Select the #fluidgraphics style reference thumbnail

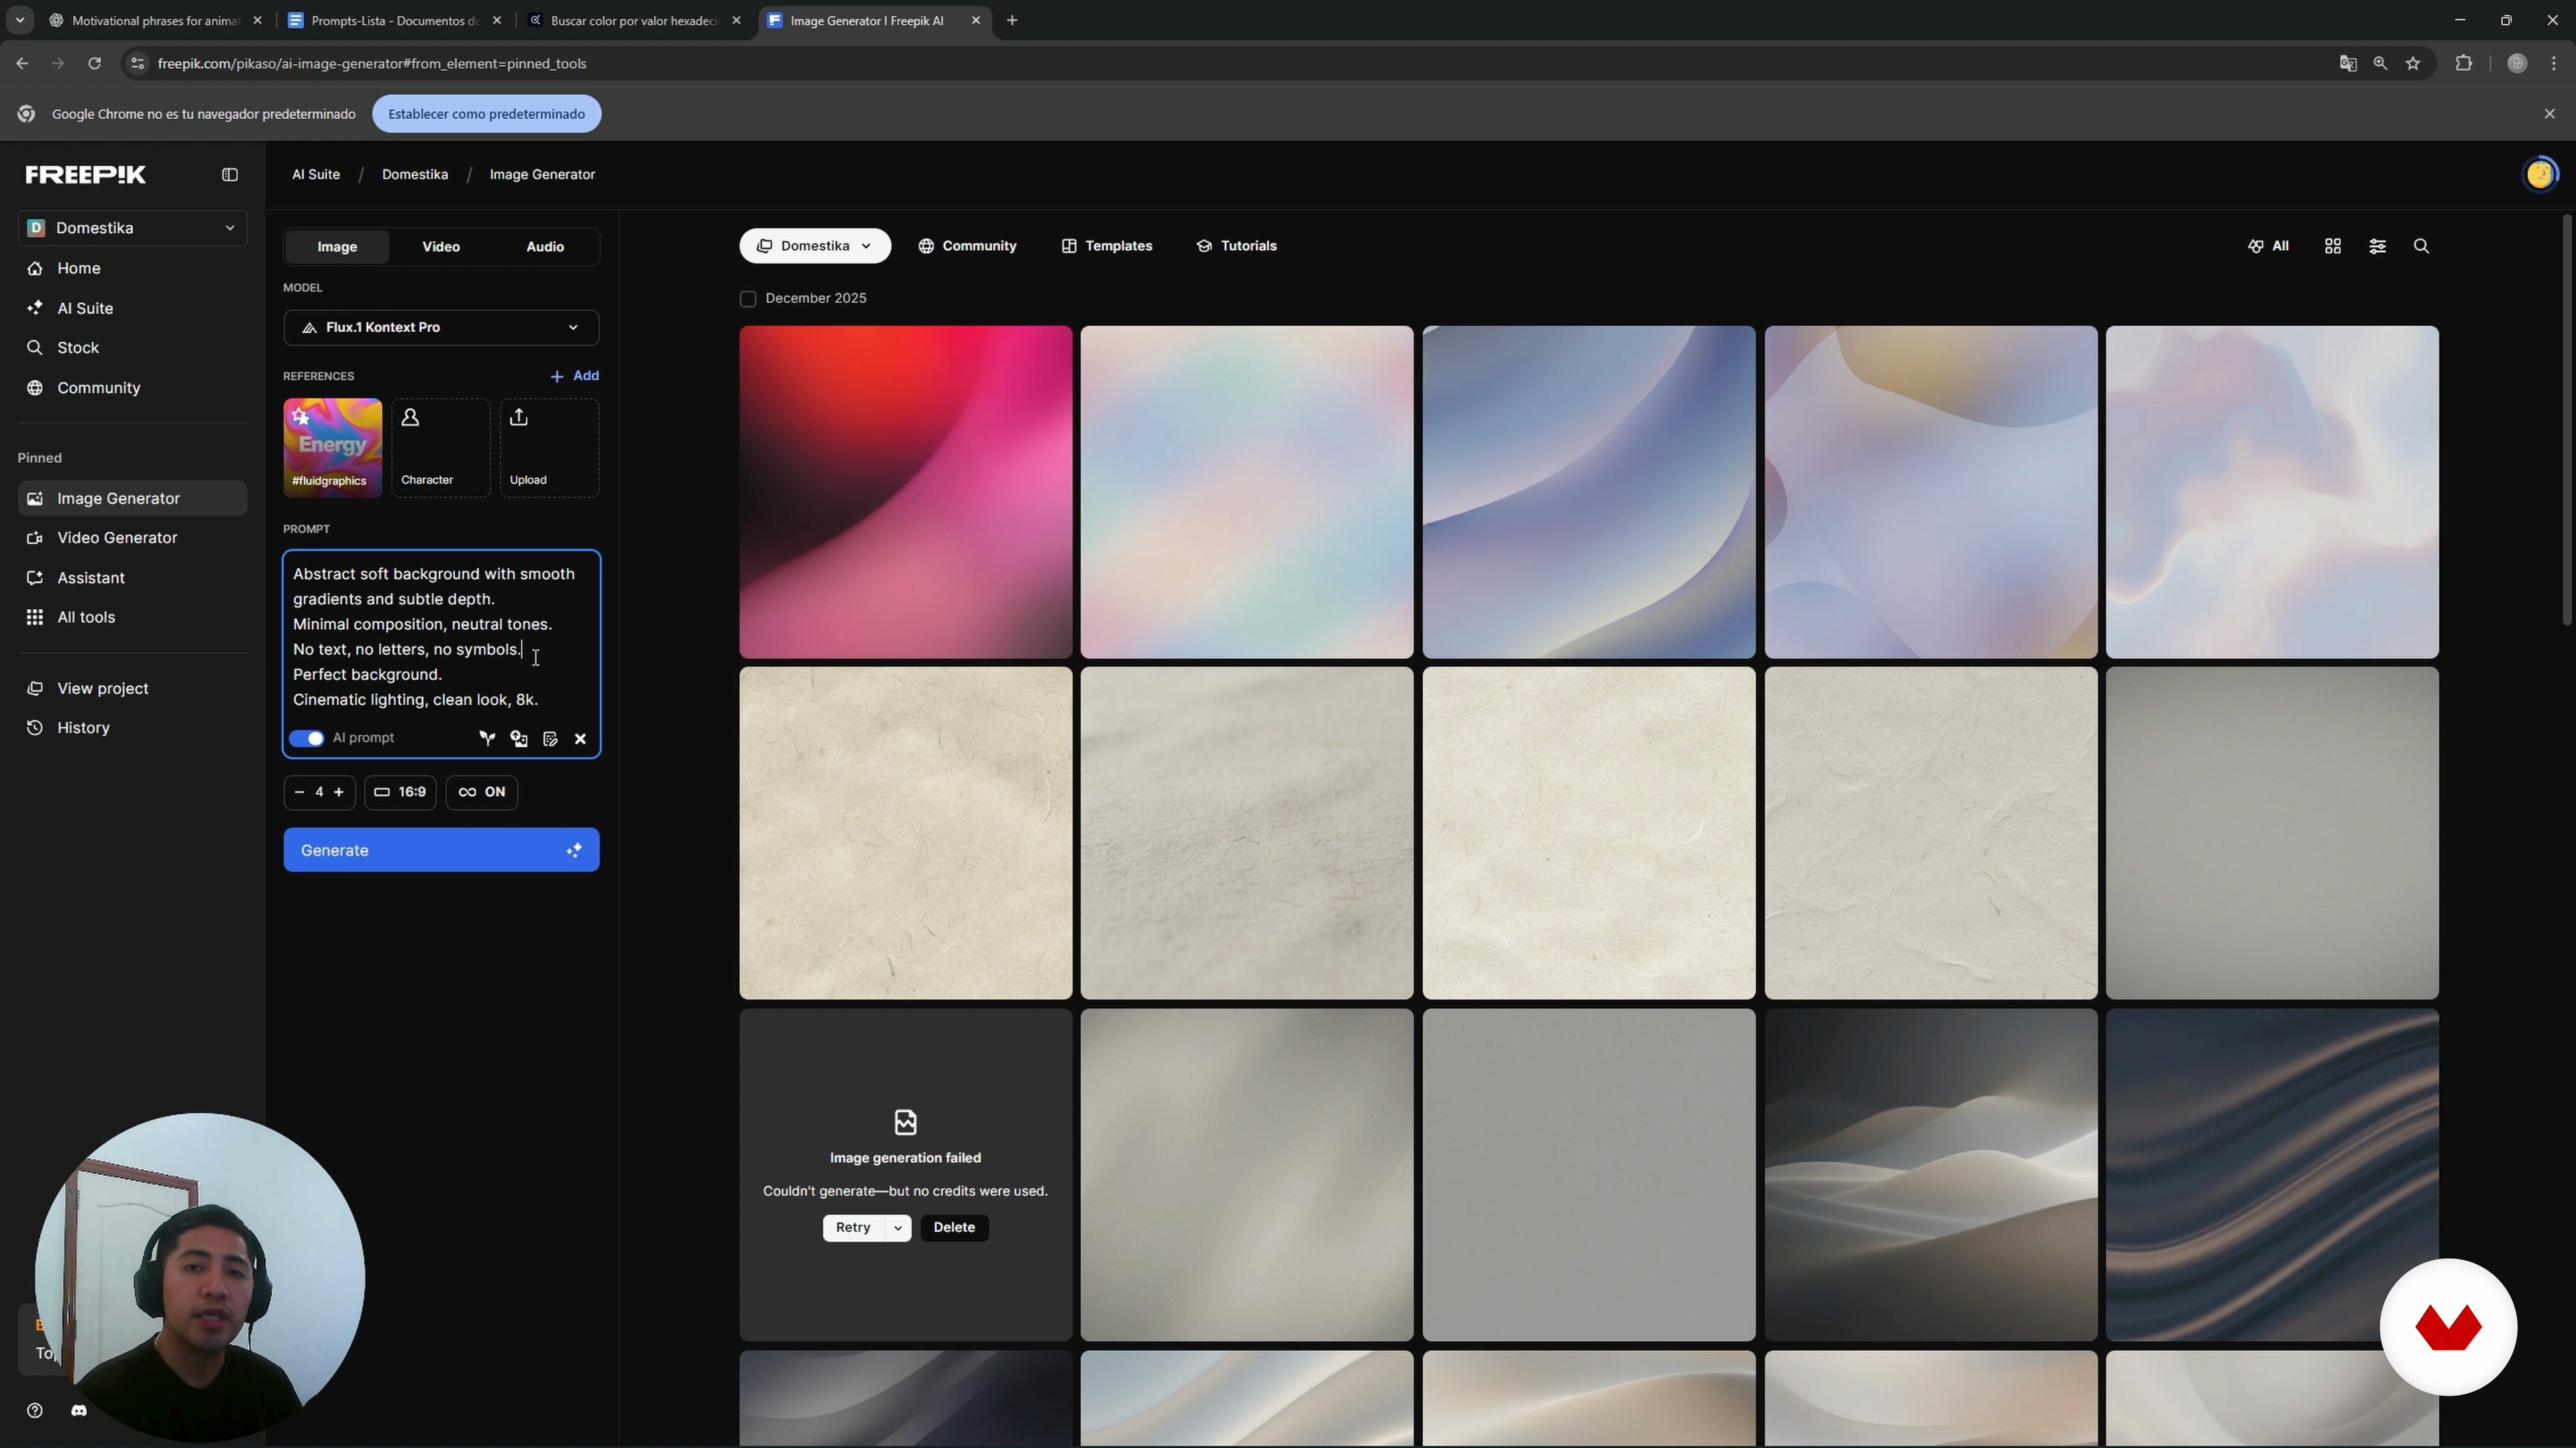[x=333, y=448]
